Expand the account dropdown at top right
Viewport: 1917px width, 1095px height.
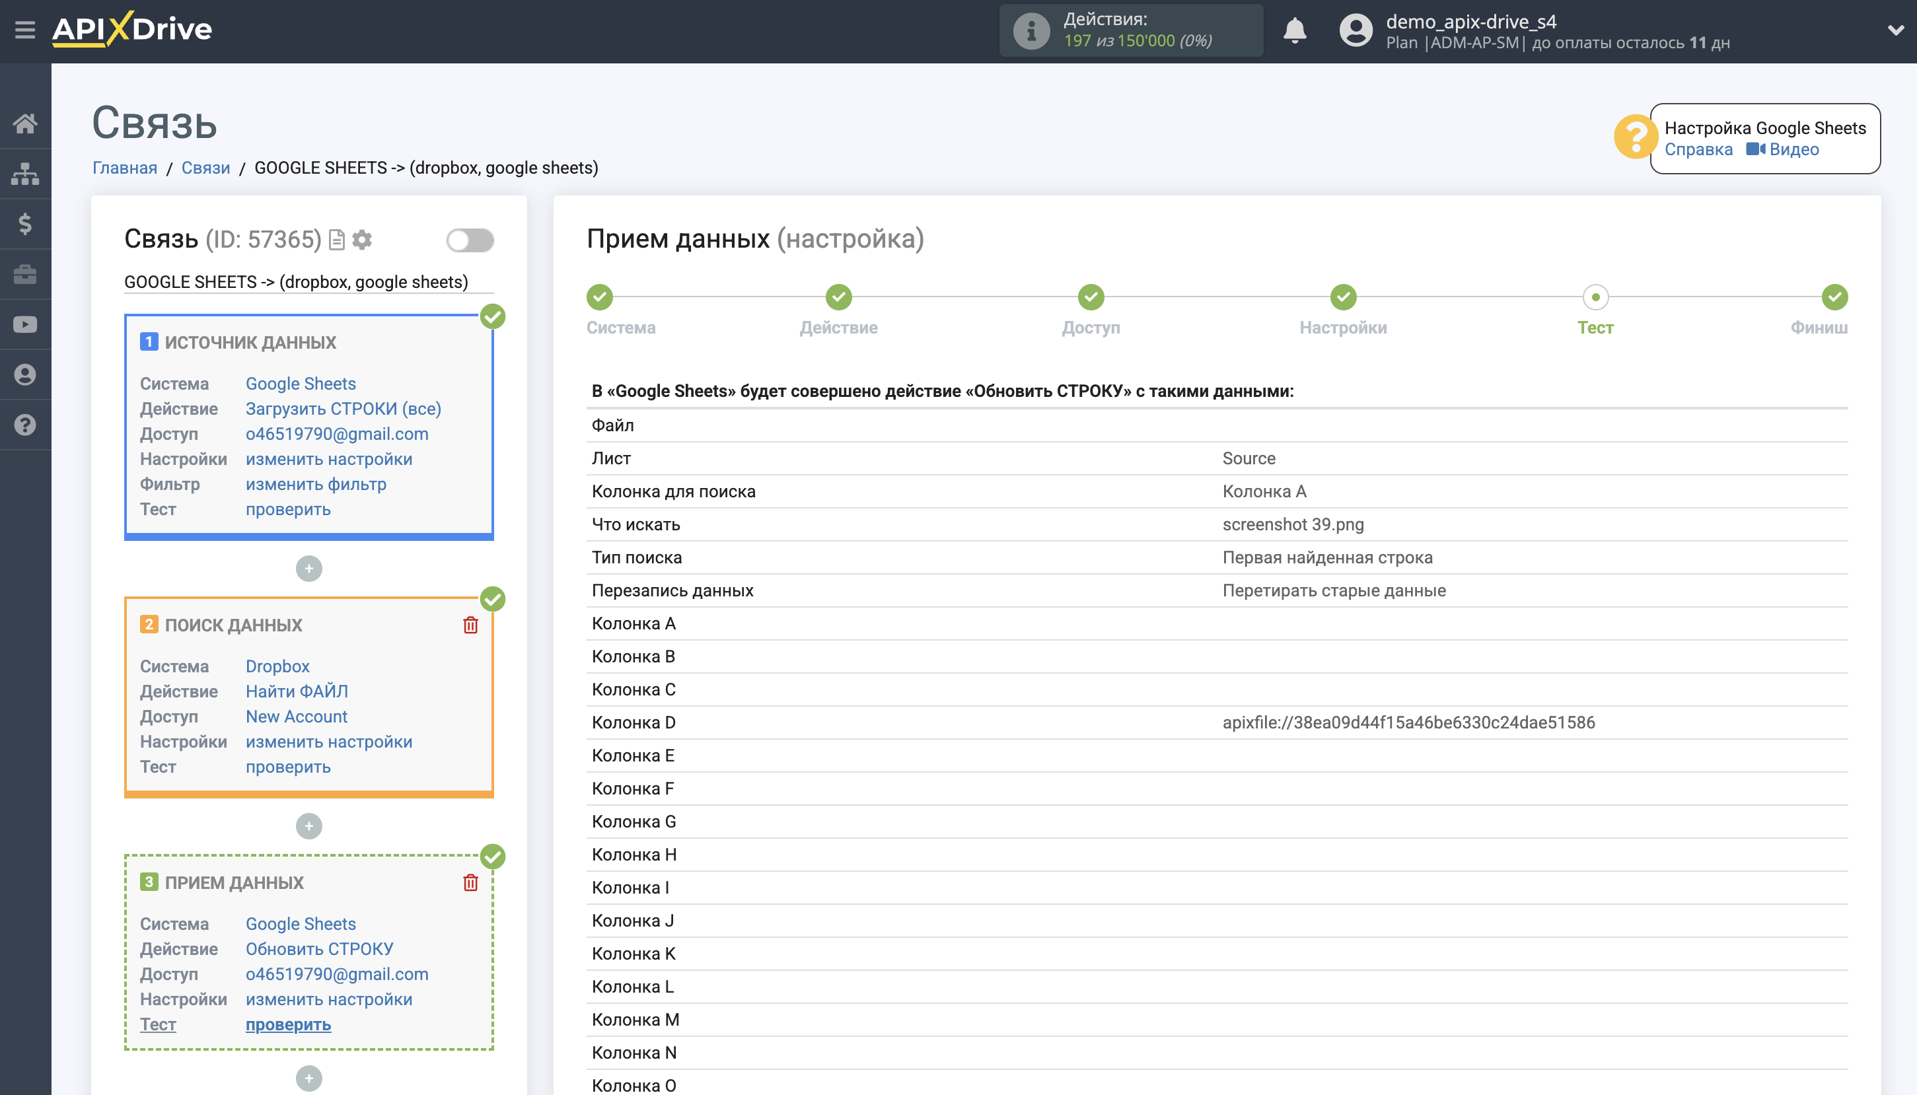click(x=1896, y=30)
